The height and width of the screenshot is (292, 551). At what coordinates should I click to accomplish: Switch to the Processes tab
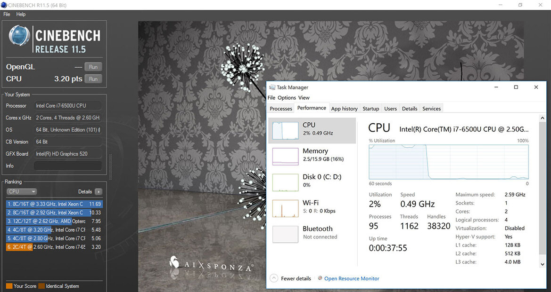(x=281, y=109)
